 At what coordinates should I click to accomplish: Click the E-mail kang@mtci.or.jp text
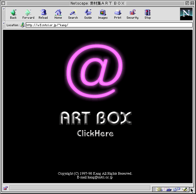(x=95, y=177)
